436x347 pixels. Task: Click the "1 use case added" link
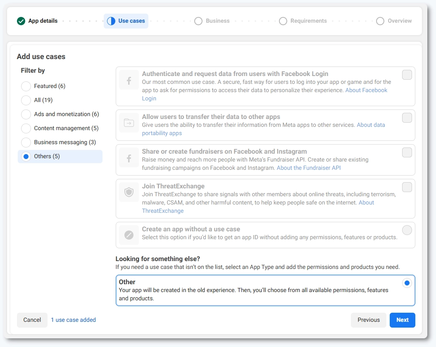click(73, 320)
